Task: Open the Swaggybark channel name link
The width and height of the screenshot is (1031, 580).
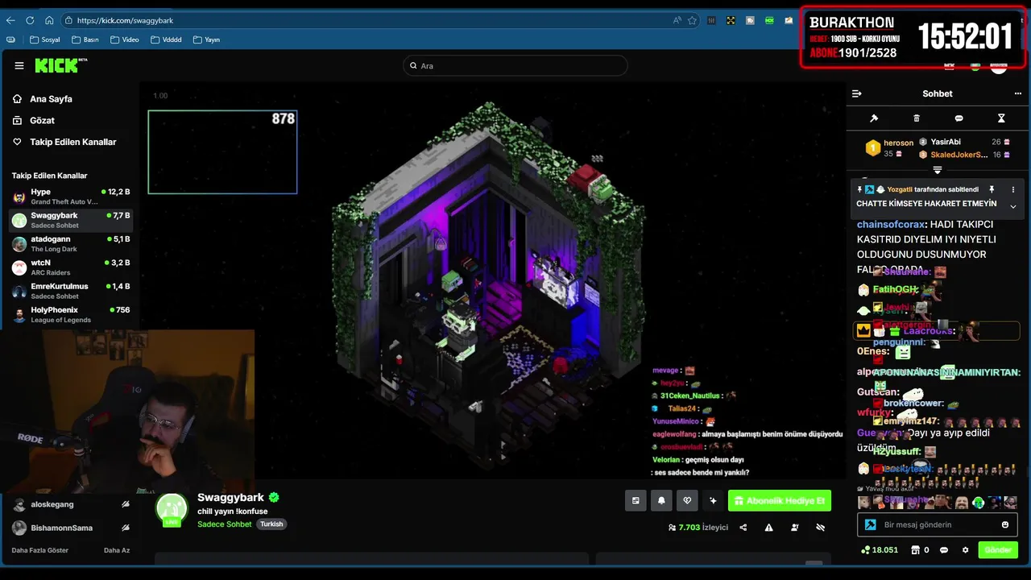Action: pos(230,498)
